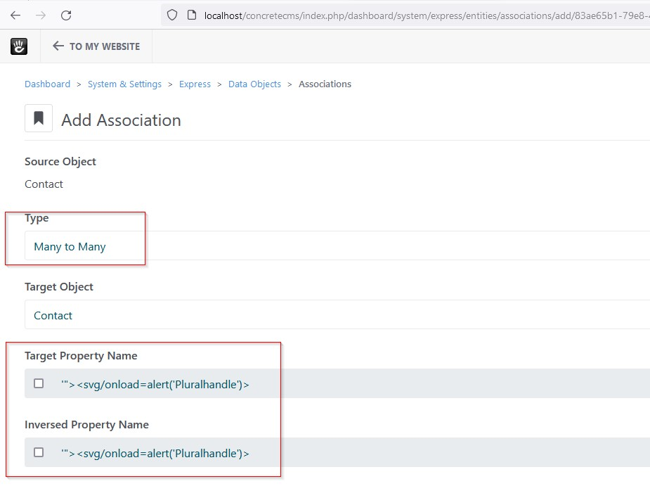The height and width of the screenshot is (498, 650).
Task: Go to Express via the breadcrumb
Action: (195, 84)
